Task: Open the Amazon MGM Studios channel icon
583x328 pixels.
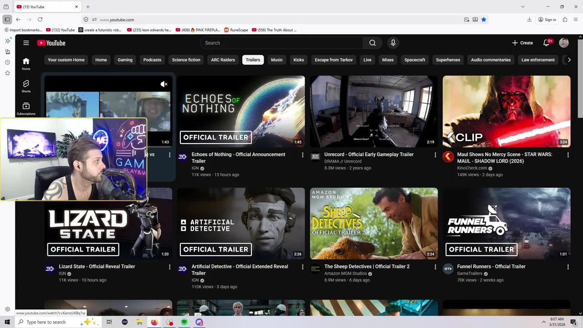Action: pos(315,269)
